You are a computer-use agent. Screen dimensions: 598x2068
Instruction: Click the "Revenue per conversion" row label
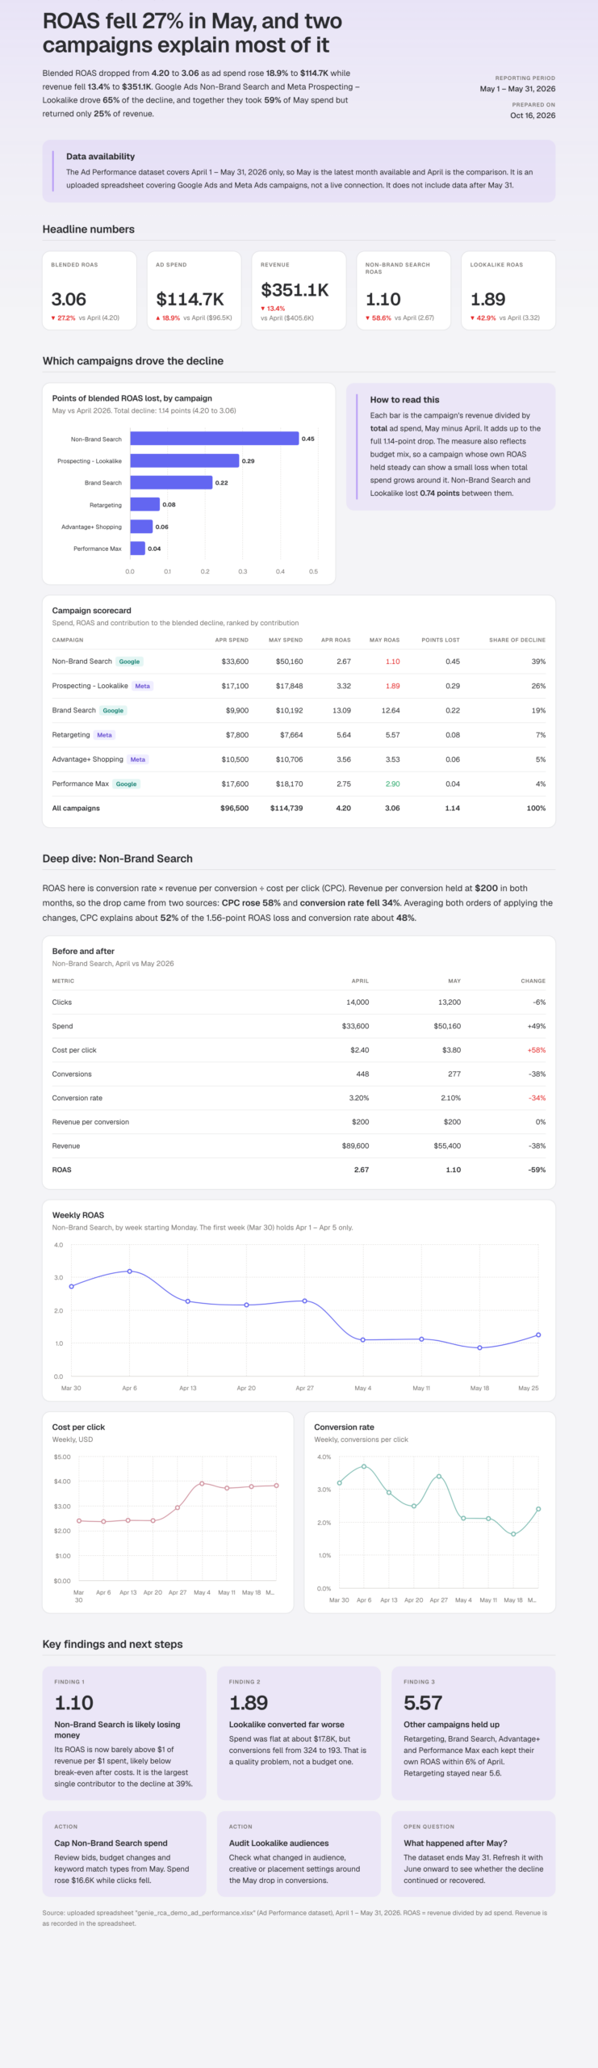(90, 1122)
